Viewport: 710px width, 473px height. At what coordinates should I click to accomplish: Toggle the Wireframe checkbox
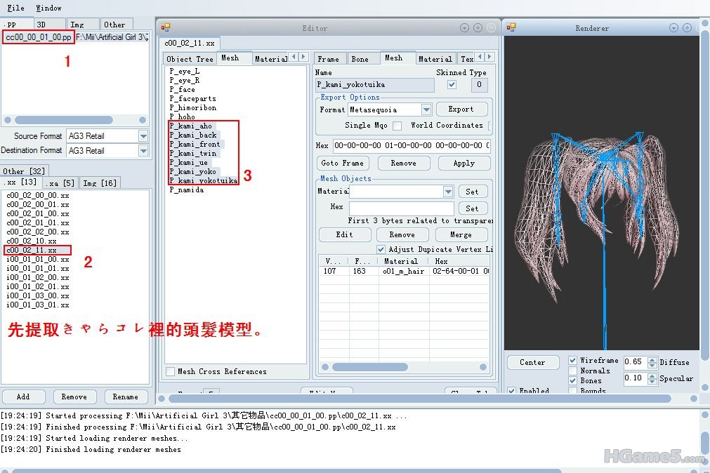pos(573,360)
